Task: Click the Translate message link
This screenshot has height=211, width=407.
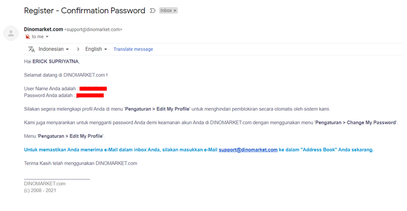Action: click(133, 49)
